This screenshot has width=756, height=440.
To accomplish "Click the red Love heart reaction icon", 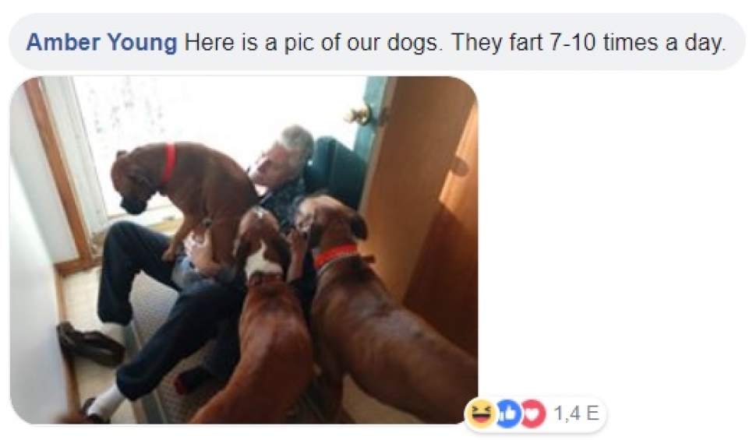I will pos(532,414).
